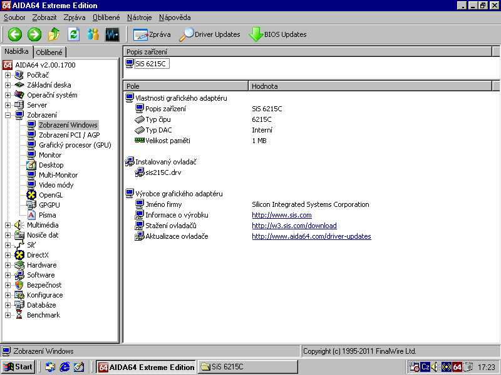The height and width of the screenshot is (375, 501).
Task: Switch to the Oblíbené tab
Action: 49,52
